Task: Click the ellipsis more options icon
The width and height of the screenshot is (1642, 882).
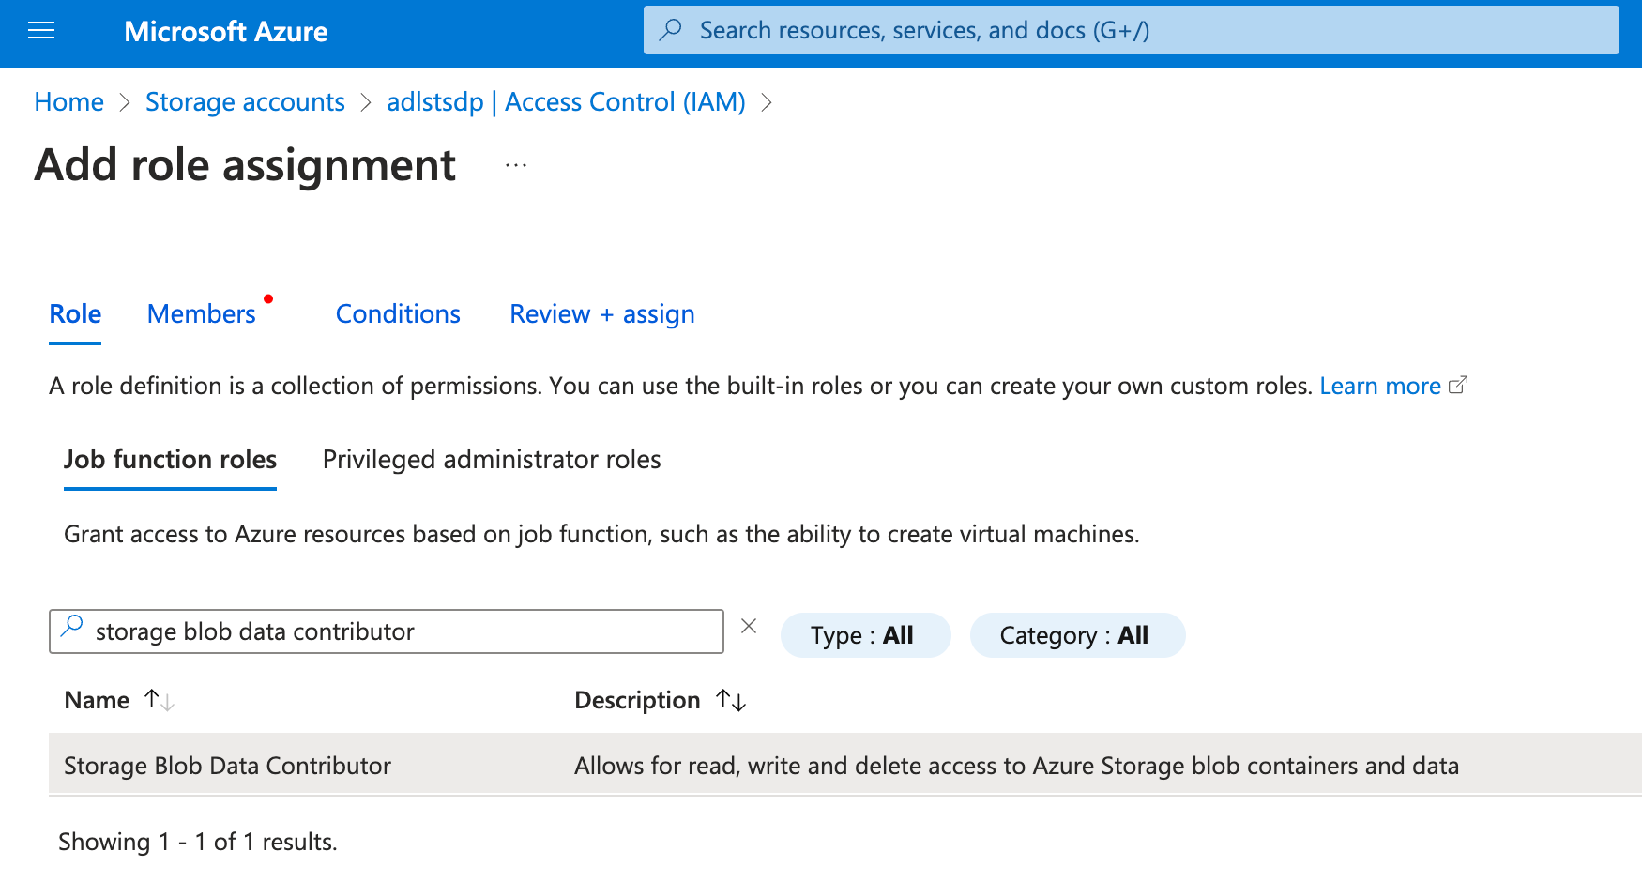Action: (515, 165)
